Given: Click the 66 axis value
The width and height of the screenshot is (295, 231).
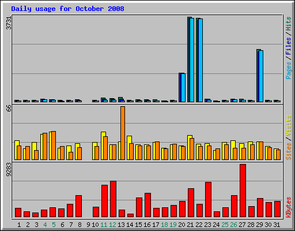Looking at the screenshot, I should tap(9, 108).
